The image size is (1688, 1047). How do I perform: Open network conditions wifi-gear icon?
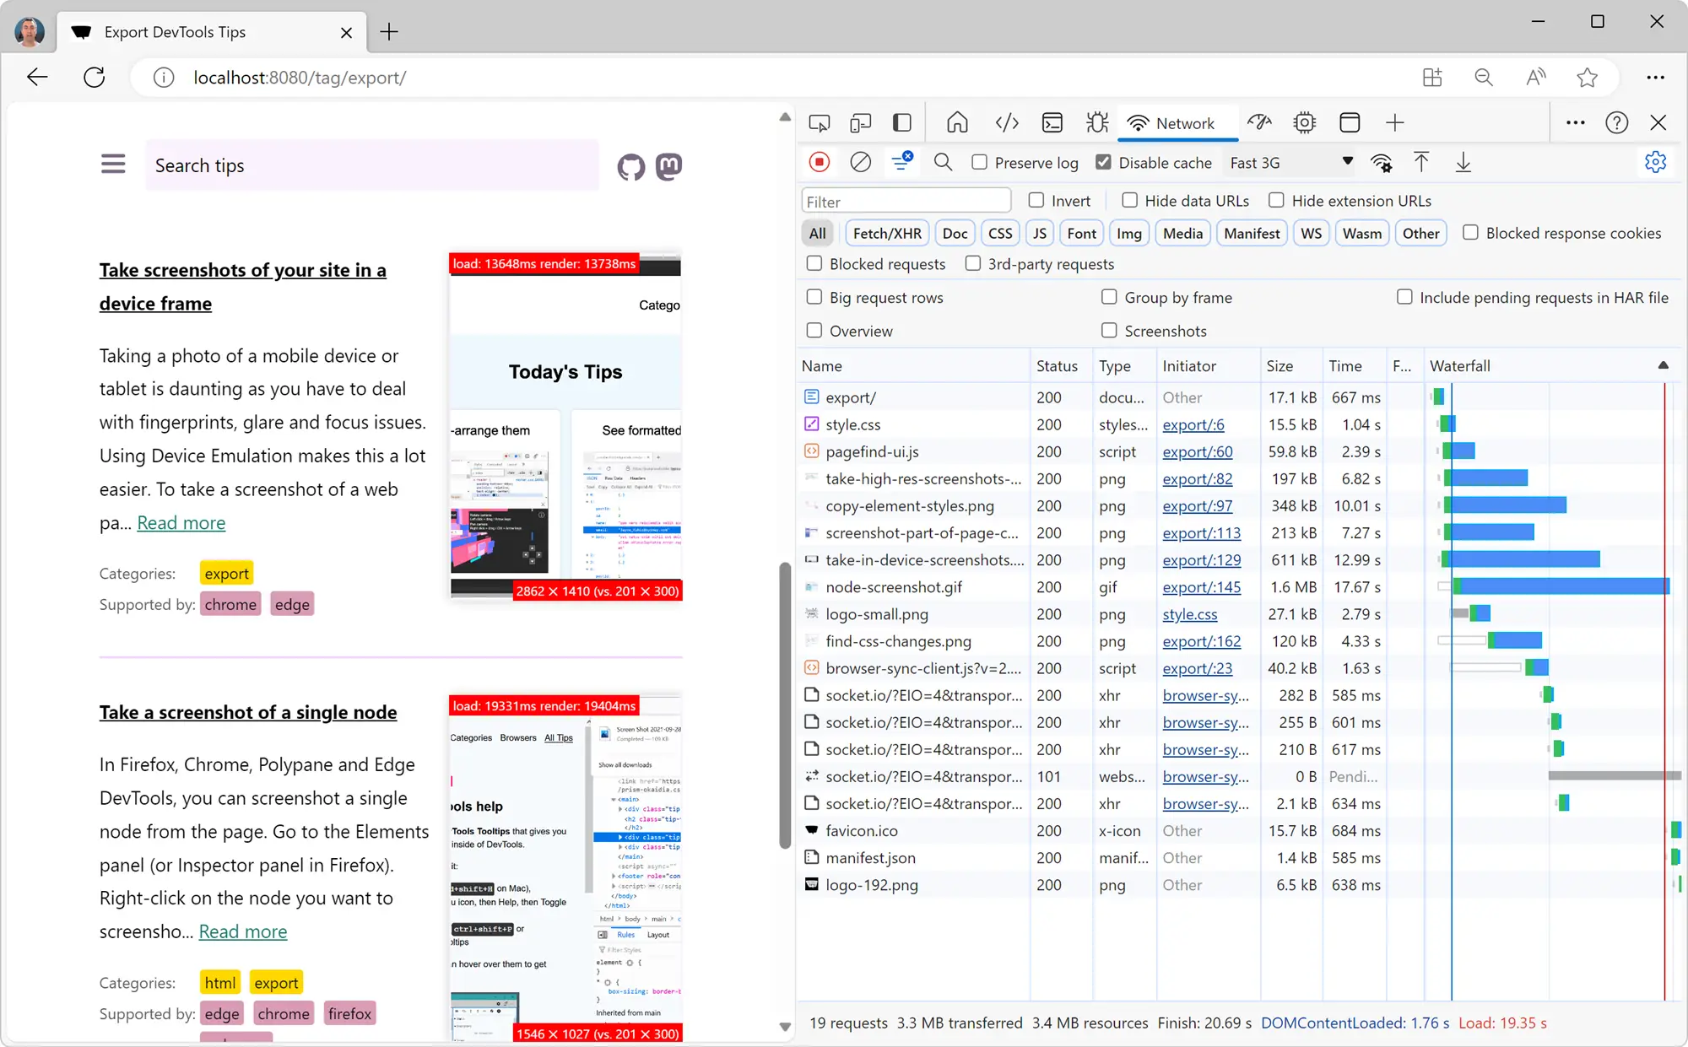[x=1382, y=163]
